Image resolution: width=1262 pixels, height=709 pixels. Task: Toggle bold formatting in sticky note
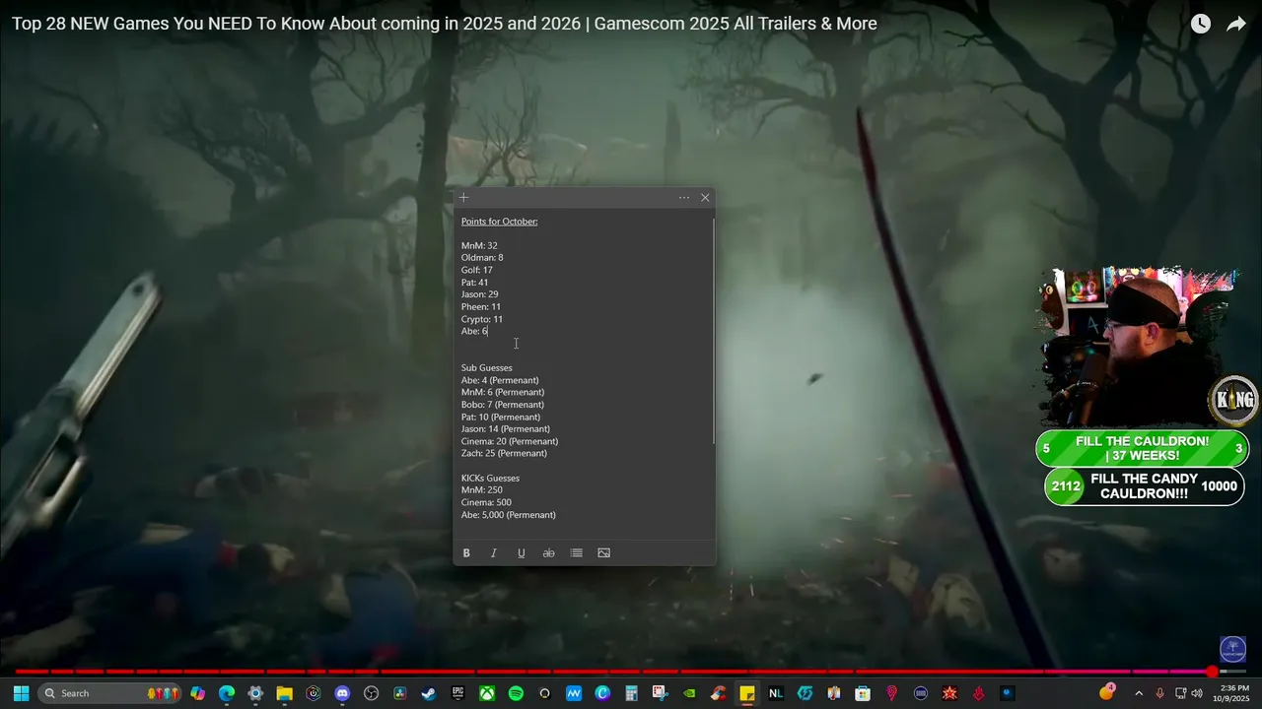[466, 553]
